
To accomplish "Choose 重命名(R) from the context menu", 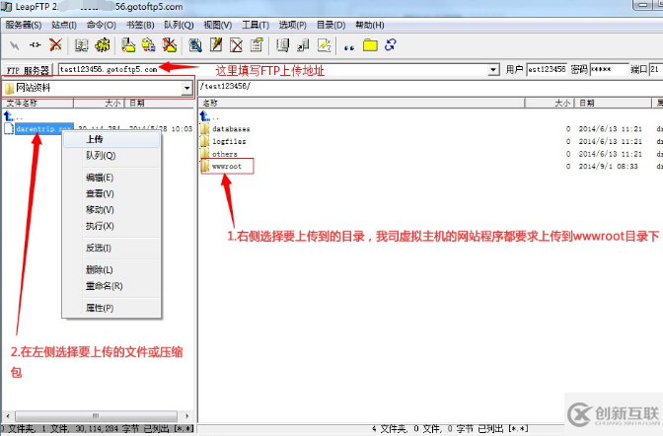I will pyautogui.click(x=103, y=286).
